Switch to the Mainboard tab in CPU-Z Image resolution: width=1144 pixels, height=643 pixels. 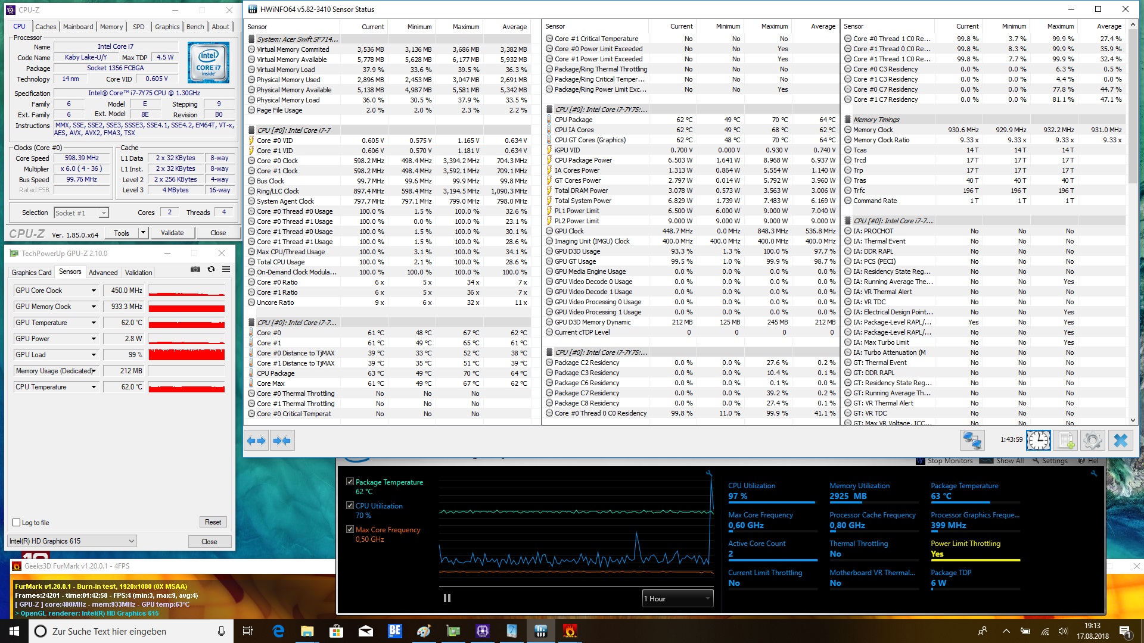(78, 27)
